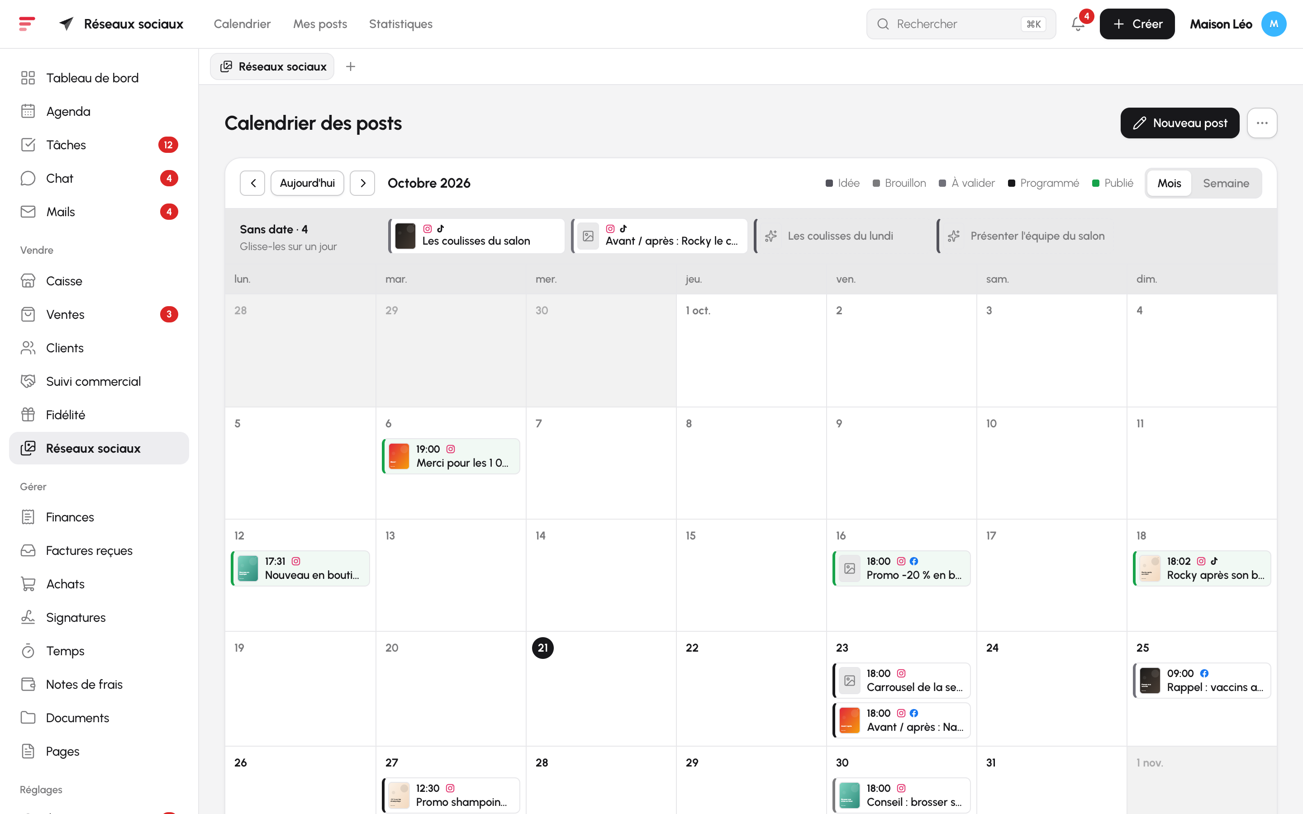This screenshot has height=814, width=1303.
Task: Click the Aujourd'hui button
Action: (x=308, y=183)
